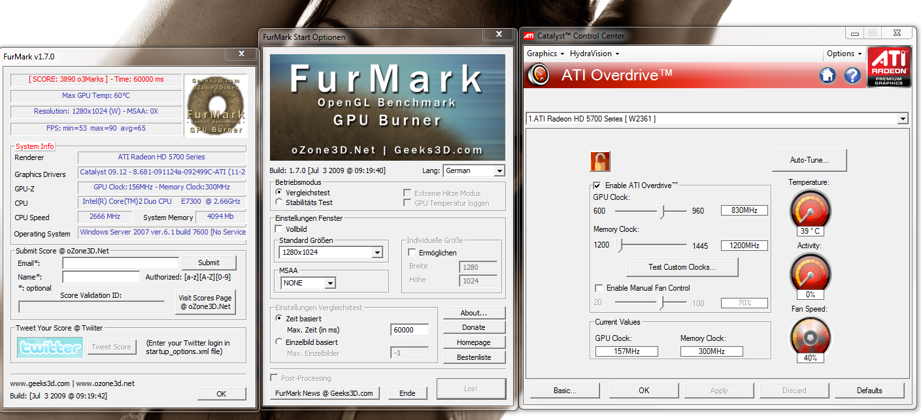Click the FurMark GPU Burner logo thumbnail

pos(214,105)
